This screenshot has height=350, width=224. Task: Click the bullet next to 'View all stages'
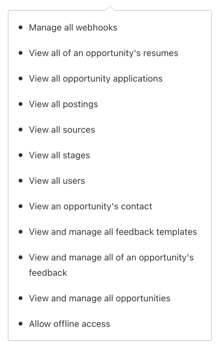tap(20, 155)
